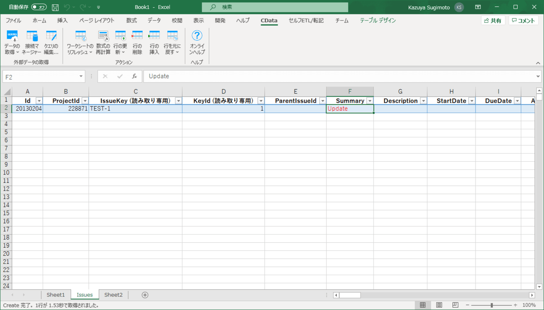The width and height of the screenshot is (544, 310).
Task: Open the Summary column filter dropdown
Action: pos(370,101)
